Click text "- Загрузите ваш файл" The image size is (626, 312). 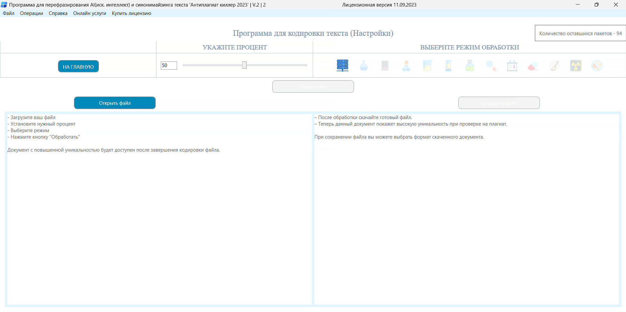(31, 117)
